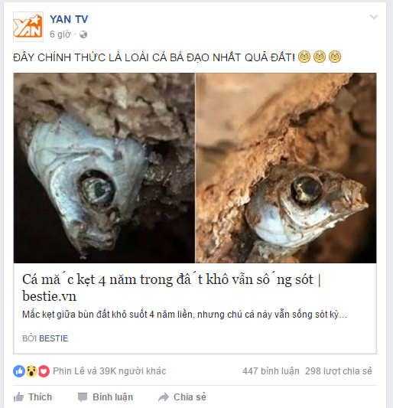The height and width of the screenshot is (408, 393).
Task: Click the red Love reaction icon
Action: (x=44, y=371)
